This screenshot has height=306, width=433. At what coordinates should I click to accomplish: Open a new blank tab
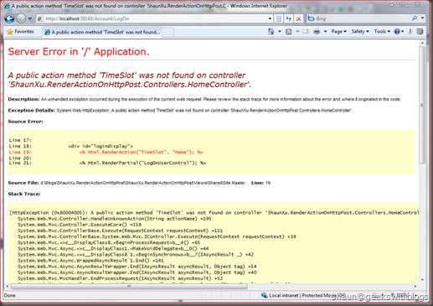click(x=168, y=33)
